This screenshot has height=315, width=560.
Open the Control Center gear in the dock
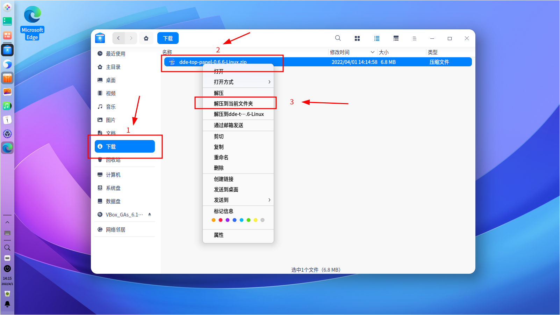[x=7, y=134]
